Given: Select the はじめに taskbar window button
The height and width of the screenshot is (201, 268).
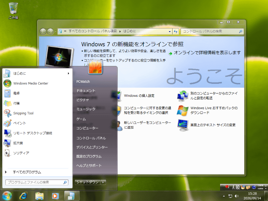Looking at the screenshot, I should click(x=72, y=196).
